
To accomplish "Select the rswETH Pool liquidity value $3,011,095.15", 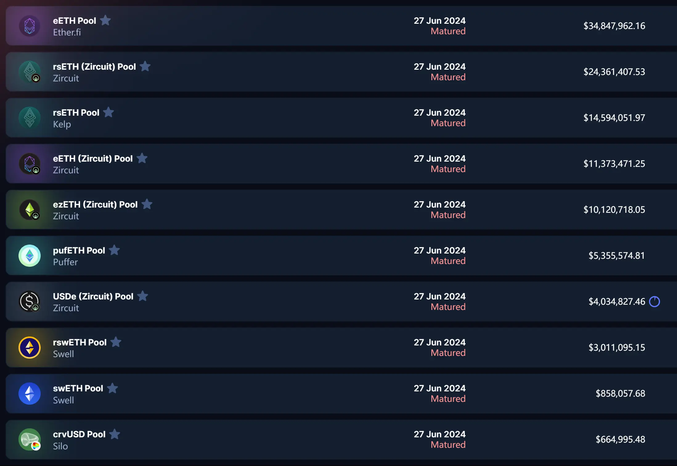I will [617, 348].
